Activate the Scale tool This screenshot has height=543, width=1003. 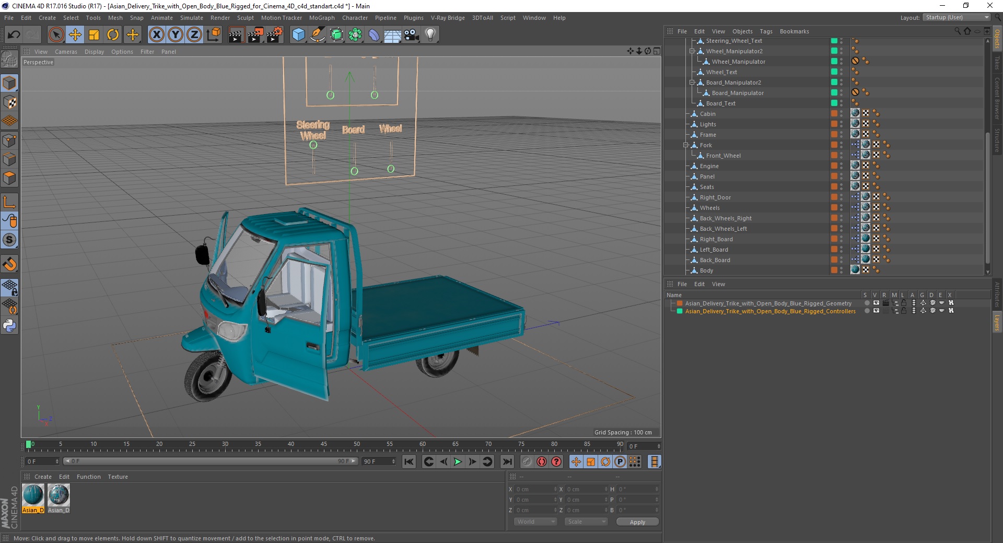point(94,35)
